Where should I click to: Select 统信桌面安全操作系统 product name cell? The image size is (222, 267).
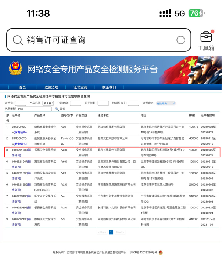click(x=45, y=129)
